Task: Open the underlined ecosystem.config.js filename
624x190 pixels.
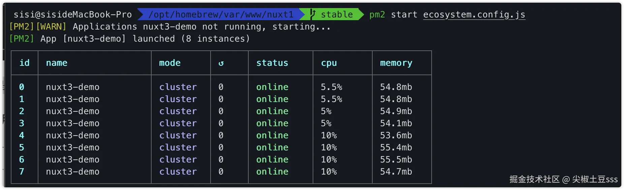Action: (x=474, y=15)
